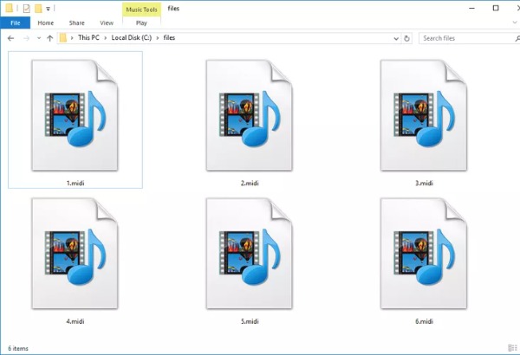
Task: Navigate to Local Disk (C:) breadcrumb
Action: coord(132,38)
